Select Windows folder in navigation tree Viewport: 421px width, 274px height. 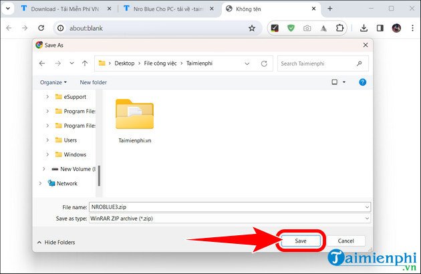pos(74,154)
